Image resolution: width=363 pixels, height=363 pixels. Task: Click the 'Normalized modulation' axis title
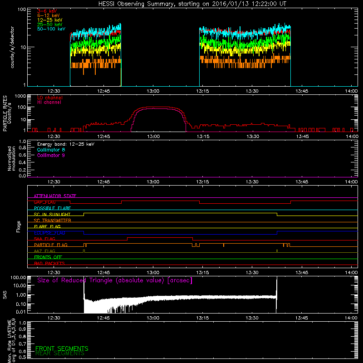(x=11, y=158)
